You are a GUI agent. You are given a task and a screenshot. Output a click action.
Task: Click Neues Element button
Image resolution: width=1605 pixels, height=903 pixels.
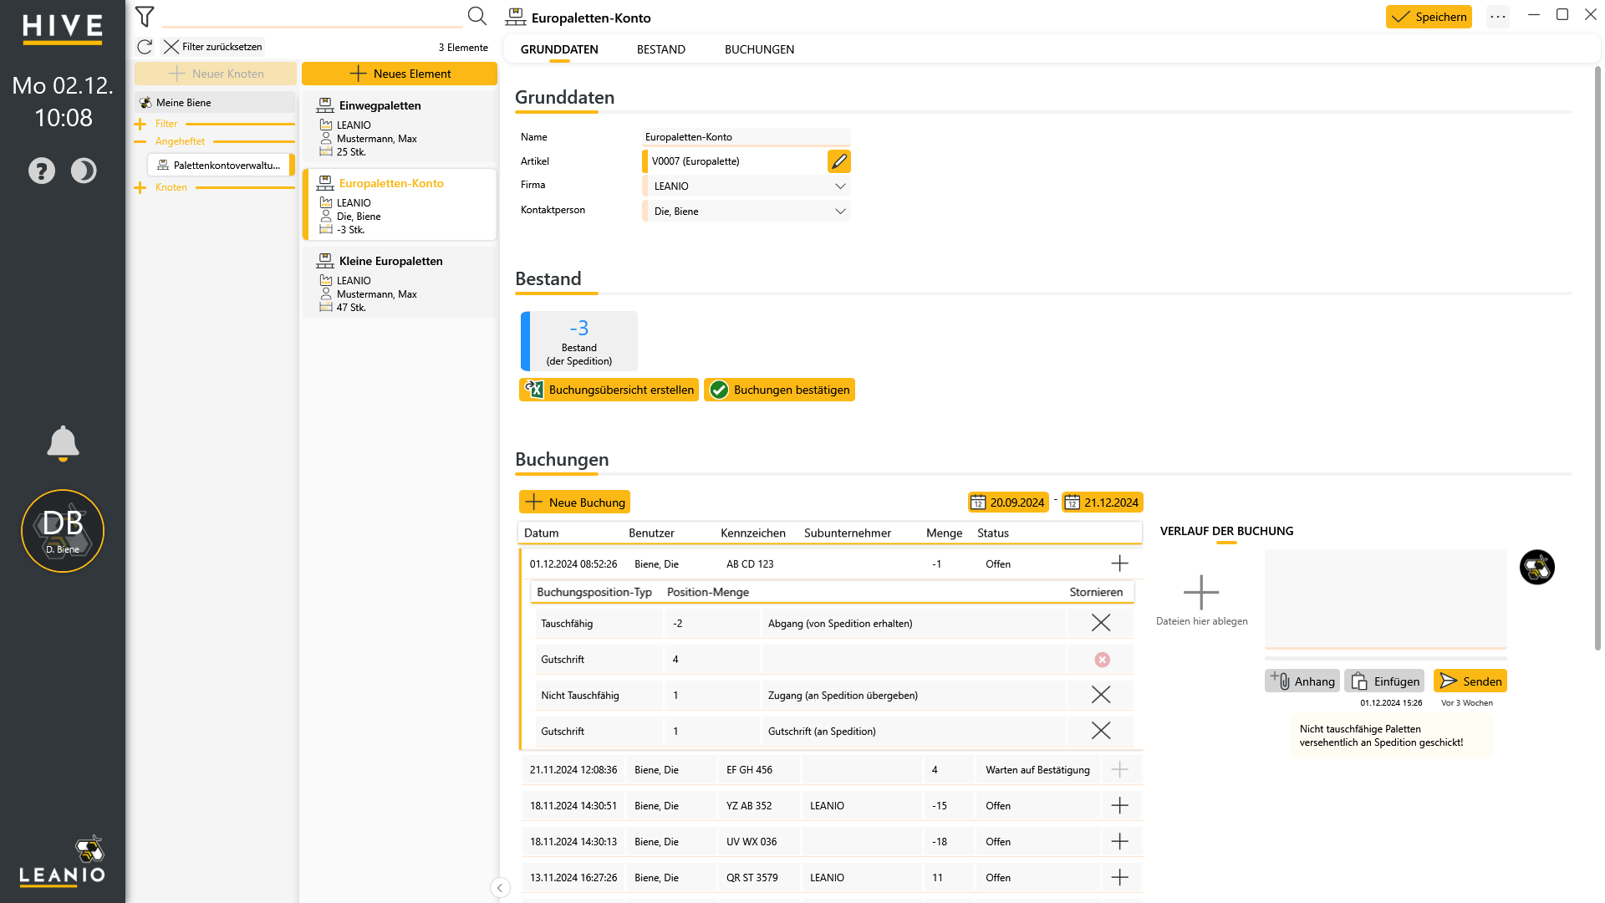[x=400, y=74]
